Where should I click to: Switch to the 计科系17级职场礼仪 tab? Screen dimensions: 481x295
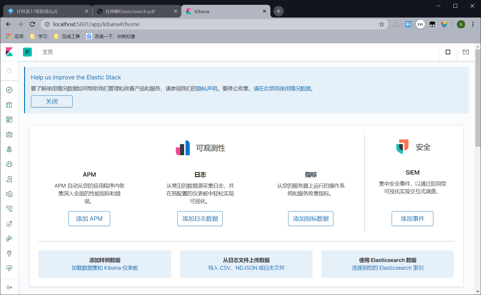pyautogui.click(x=48, y=11)
